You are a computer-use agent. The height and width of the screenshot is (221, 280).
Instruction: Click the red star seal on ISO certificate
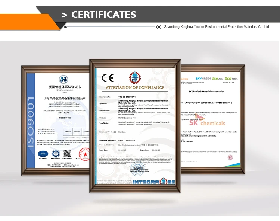pos(84,154)
